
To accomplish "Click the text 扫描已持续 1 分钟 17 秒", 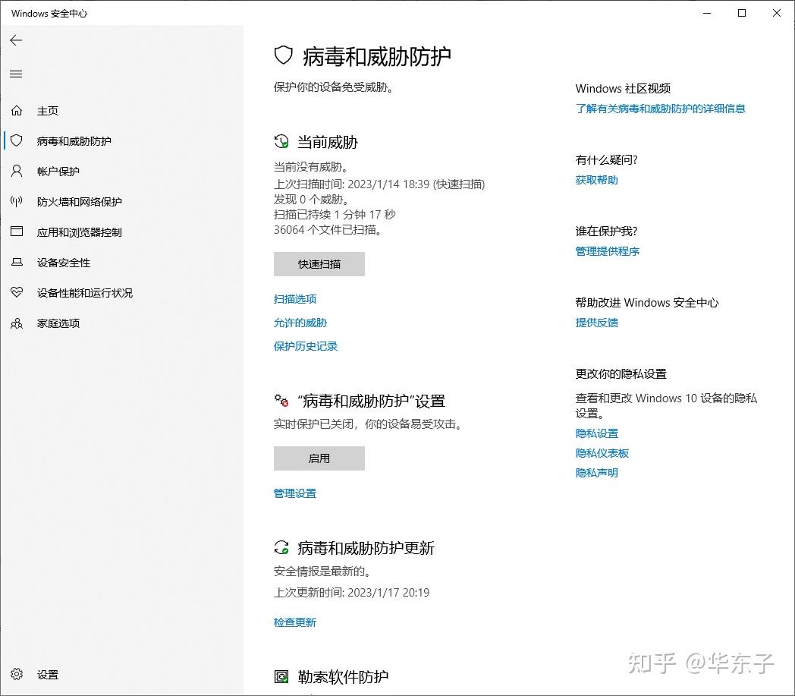I will tap(335, 215).
